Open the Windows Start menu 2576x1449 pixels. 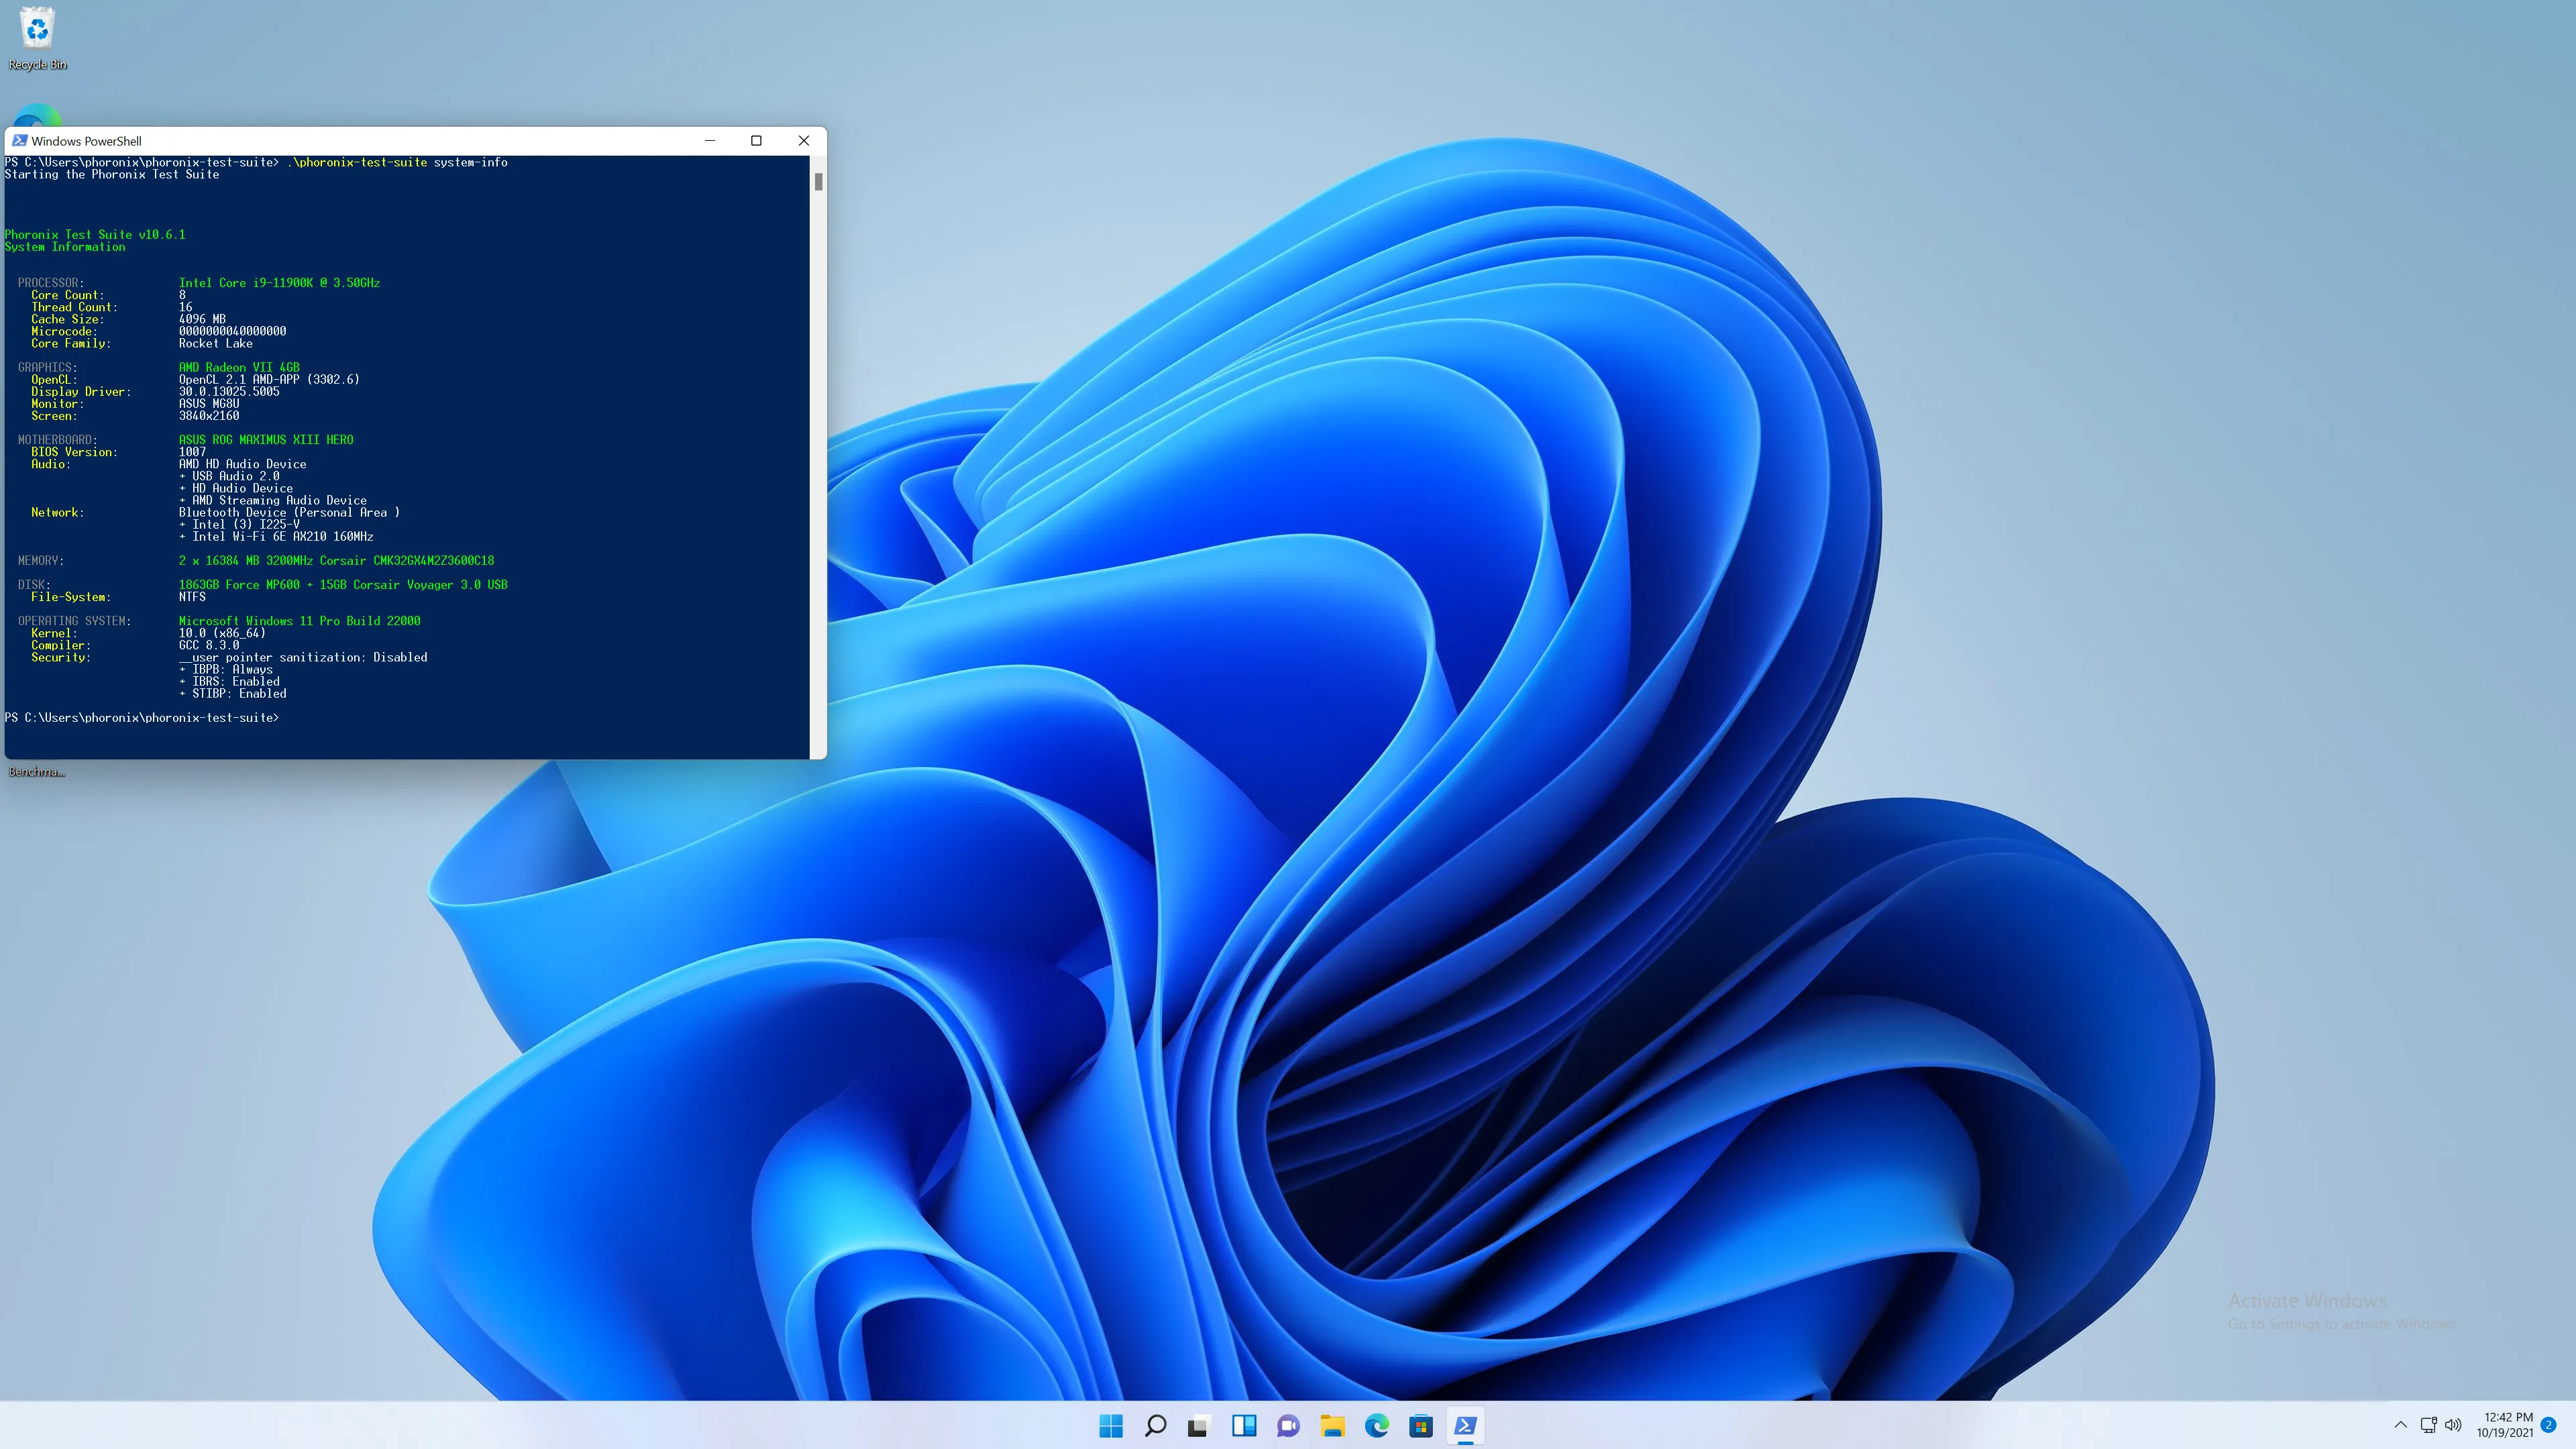tap(1110, 1426)
